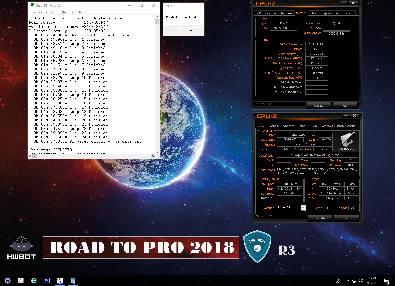Select the SPD tab in the lower CPU-Z window
The image size is (395, 286).
click(x=315, y=126)
